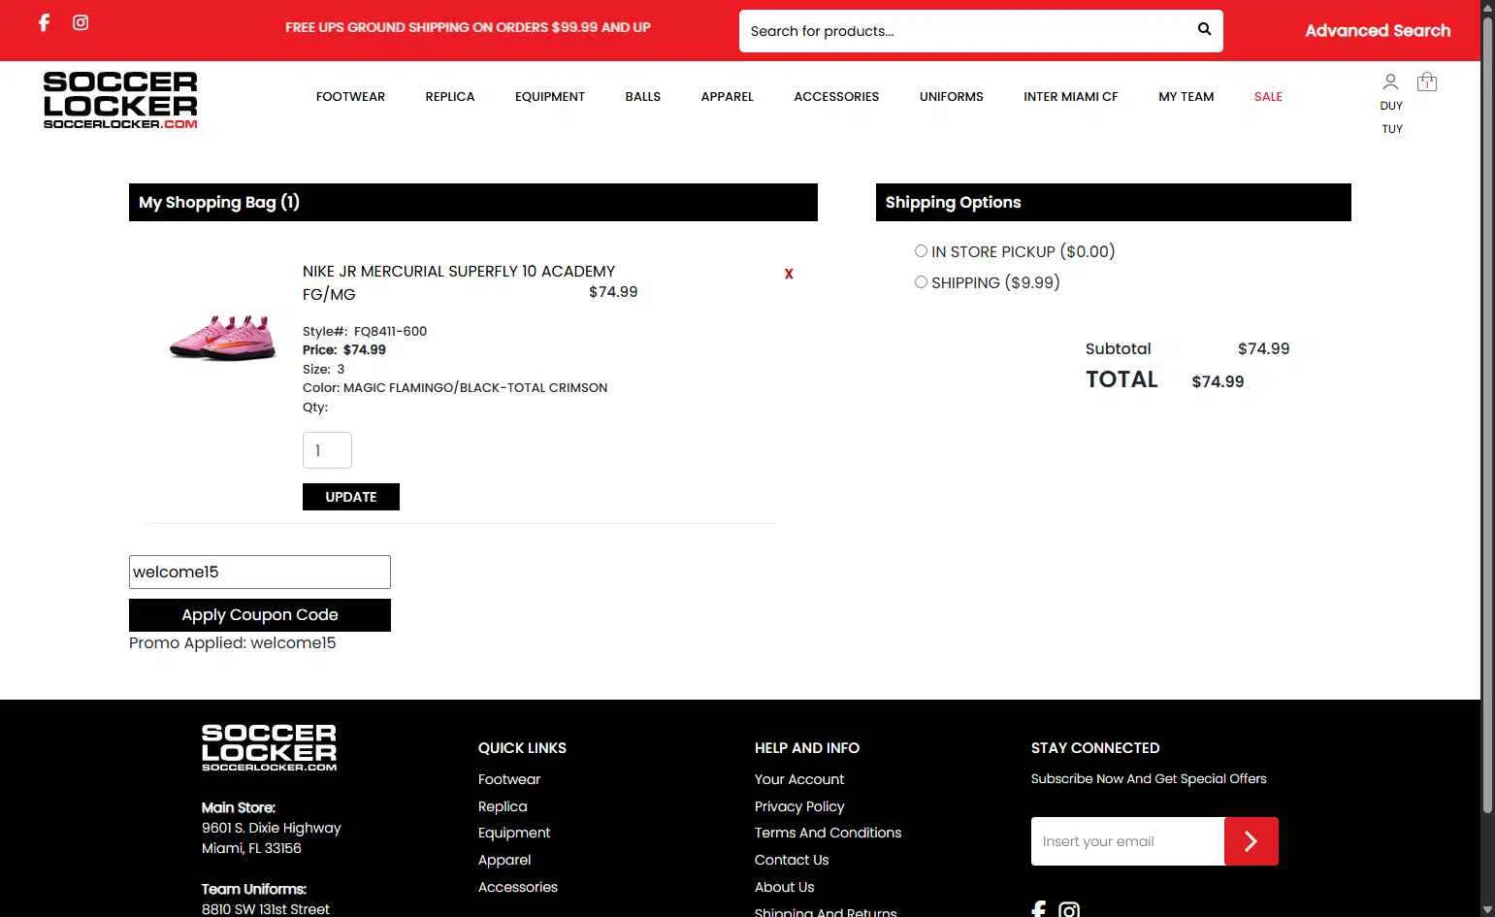This screenshot has width=1495, height=917.
Task: Select Shipping ($9.99) option
Action: coord(921,282)
